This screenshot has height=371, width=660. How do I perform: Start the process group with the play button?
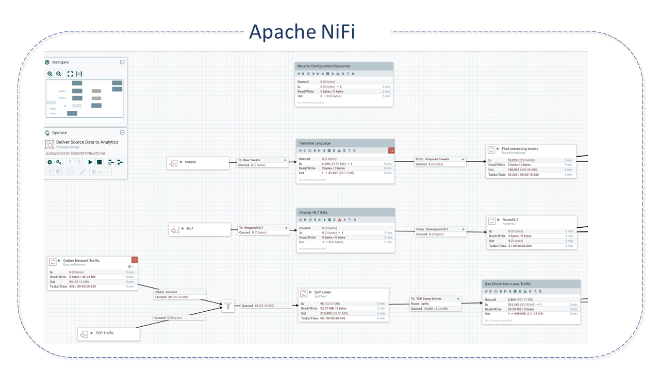tap(90, 162)
